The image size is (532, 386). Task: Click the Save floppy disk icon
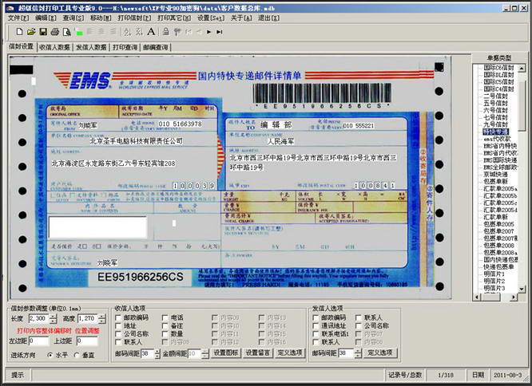(43, 32)
